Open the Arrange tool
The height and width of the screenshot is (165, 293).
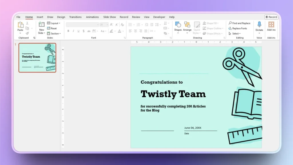pyautogui.click(x=187, y=26)
